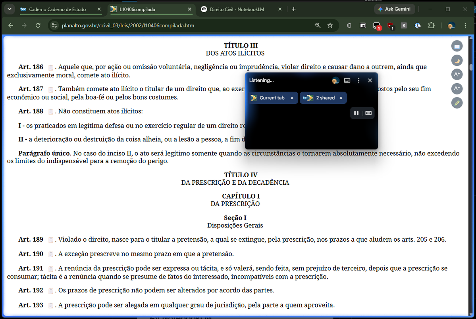Open the Chrome three-dot menu

coord(465,25)
